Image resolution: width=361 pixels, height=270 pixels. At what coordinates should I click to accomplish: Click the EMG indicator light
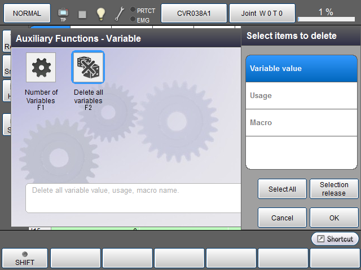tap(132, 19)
